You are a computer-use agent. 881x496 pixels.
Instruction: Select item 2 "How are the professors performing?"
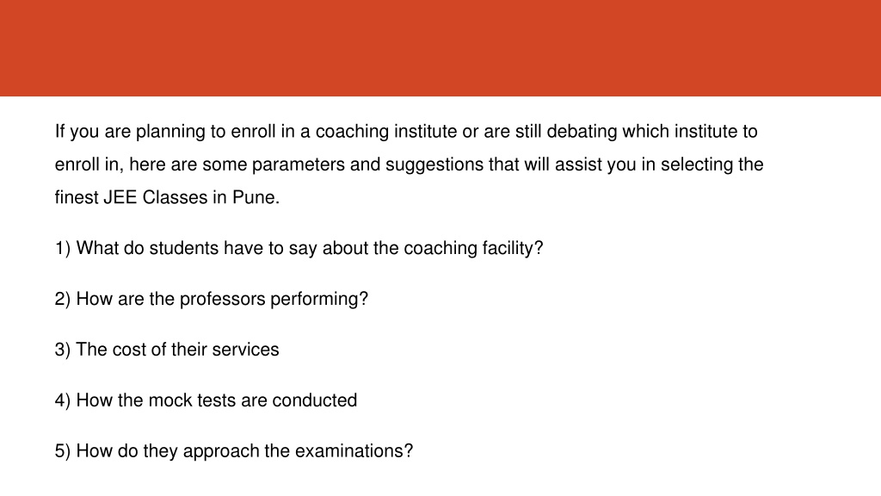point(212,299)
